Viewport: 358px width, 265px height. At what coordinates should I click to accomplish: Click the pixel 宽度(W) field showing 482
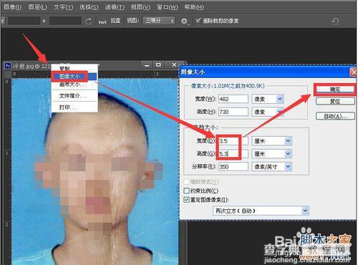click(233, 99)
